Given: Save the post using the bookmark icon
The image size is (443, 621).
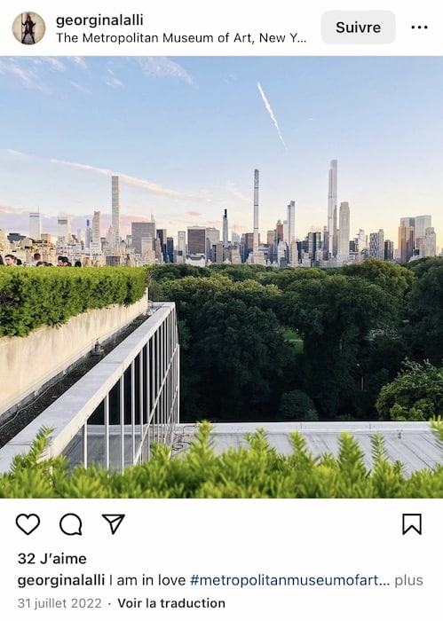Looking at the screenshot, I should pos(412,524).
